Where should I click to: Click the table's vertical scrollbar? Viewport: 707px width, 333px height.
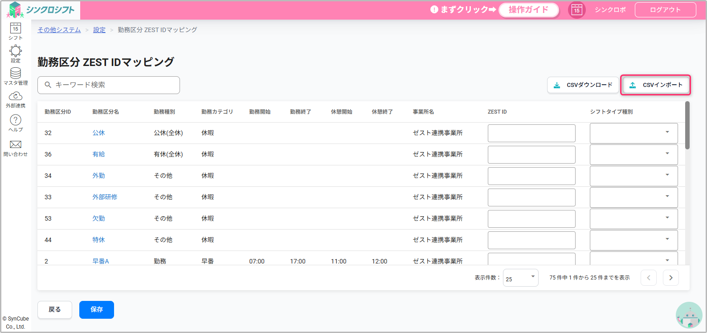[687, 125]
